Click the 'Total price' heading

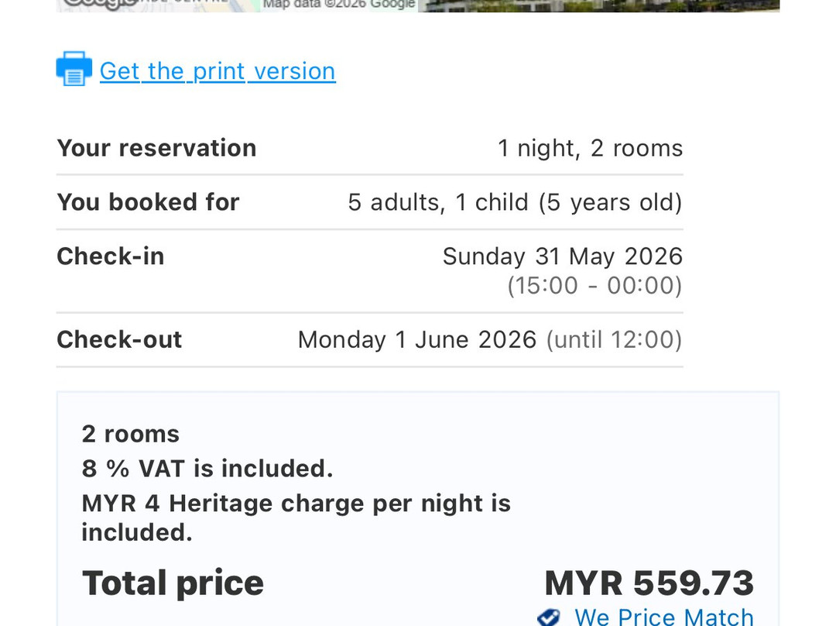click(173, 583)
